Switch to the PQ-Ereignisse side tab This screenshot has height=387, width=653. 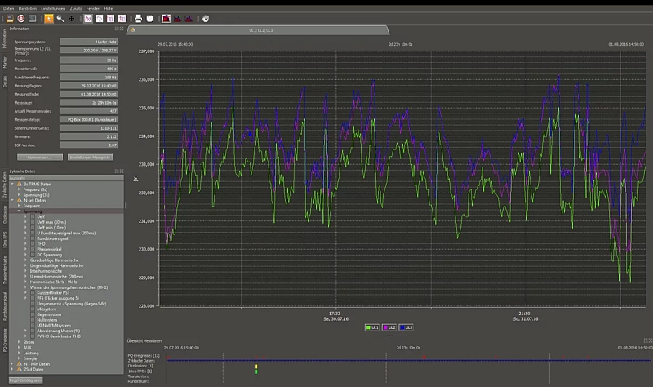point(5,340)
